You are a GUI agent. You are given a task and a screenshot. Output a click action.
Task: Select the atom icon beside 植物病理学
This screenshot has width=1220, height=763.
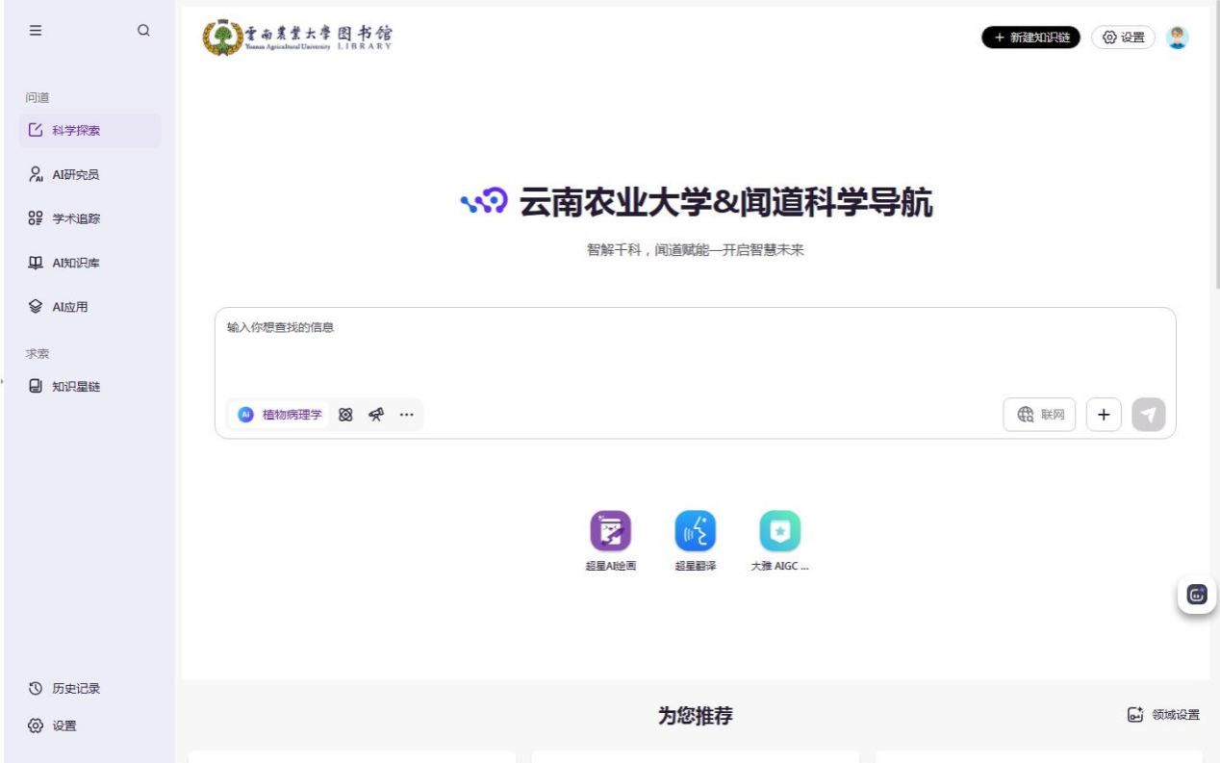point(345,415)
